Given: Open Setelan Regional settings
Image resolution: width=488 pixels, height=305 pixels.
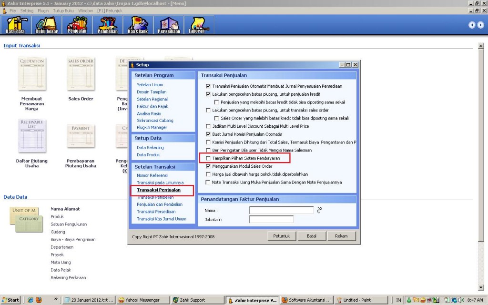Looking at the screenshot, I should (x=152, y=99).
